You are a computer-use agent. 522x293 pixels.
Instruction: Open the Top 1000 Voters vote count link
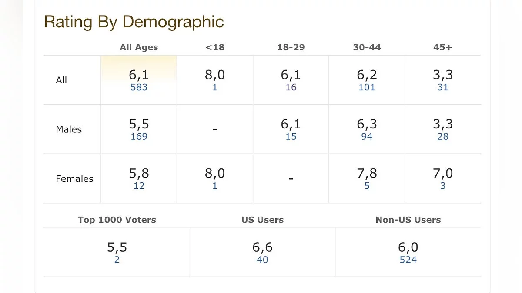click(x=117, y=260)
